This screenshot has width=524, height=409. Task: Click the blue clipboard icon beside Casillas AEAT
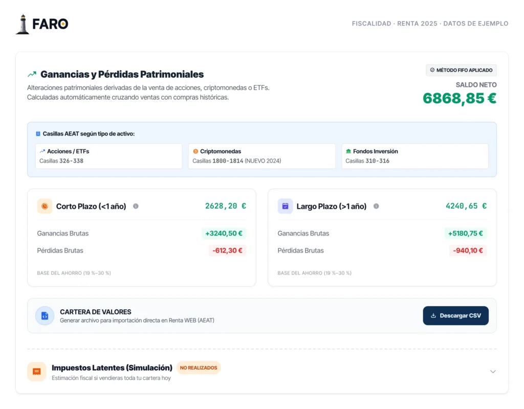38,134
